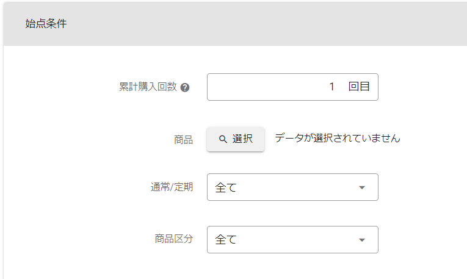
Task: Click the help icon beside 累計購入回数
Action: [x=185, y=87]
